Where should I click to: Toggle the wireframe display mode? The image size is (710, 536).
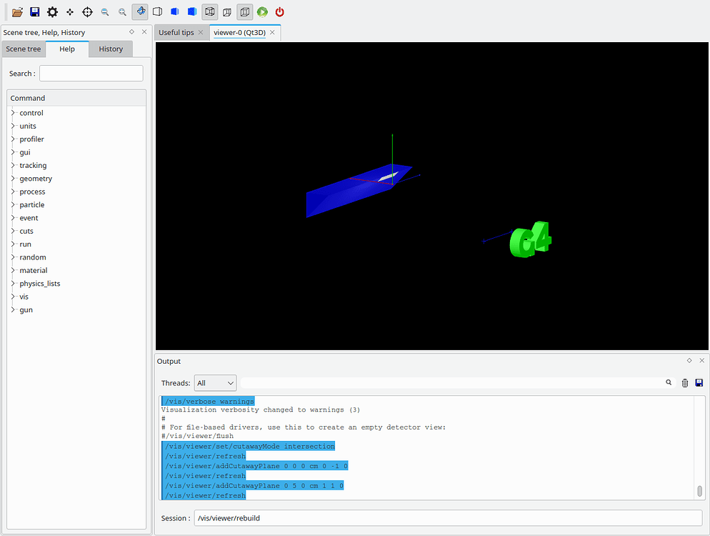(157, 11)
